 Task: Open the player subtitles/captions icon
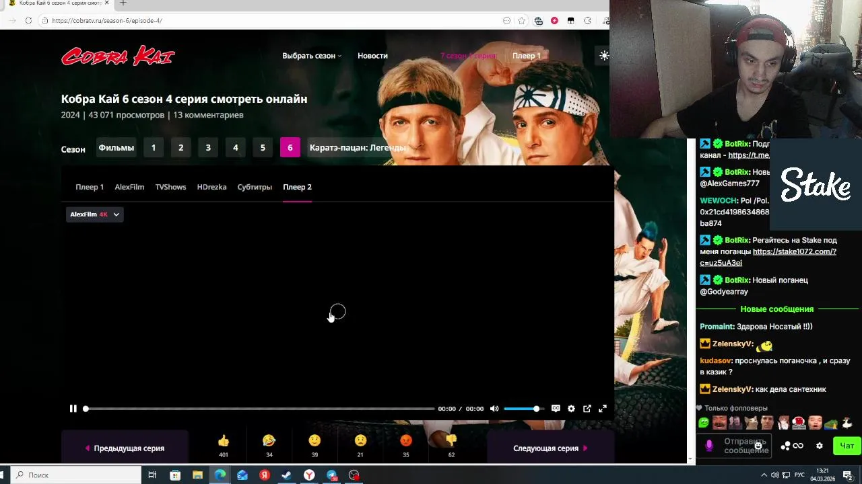tap(556, 409)
